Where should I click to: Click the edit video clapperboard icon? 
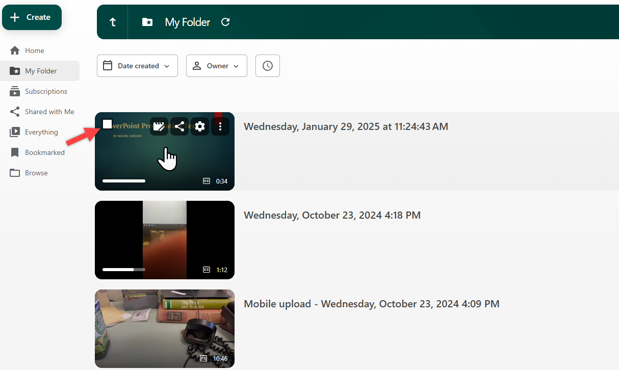point(159,126)
